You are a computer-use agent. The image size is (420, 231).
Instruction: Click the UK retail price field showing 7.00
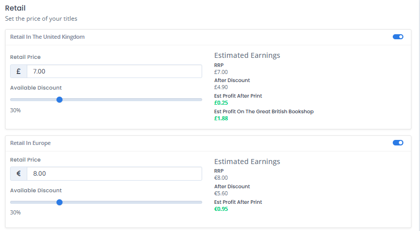114,71
